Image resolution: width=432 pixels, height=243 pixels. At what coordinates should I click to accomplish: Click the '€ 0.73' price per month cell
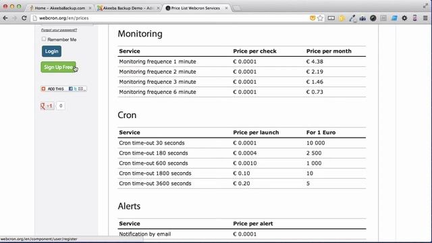click(315, 92)
